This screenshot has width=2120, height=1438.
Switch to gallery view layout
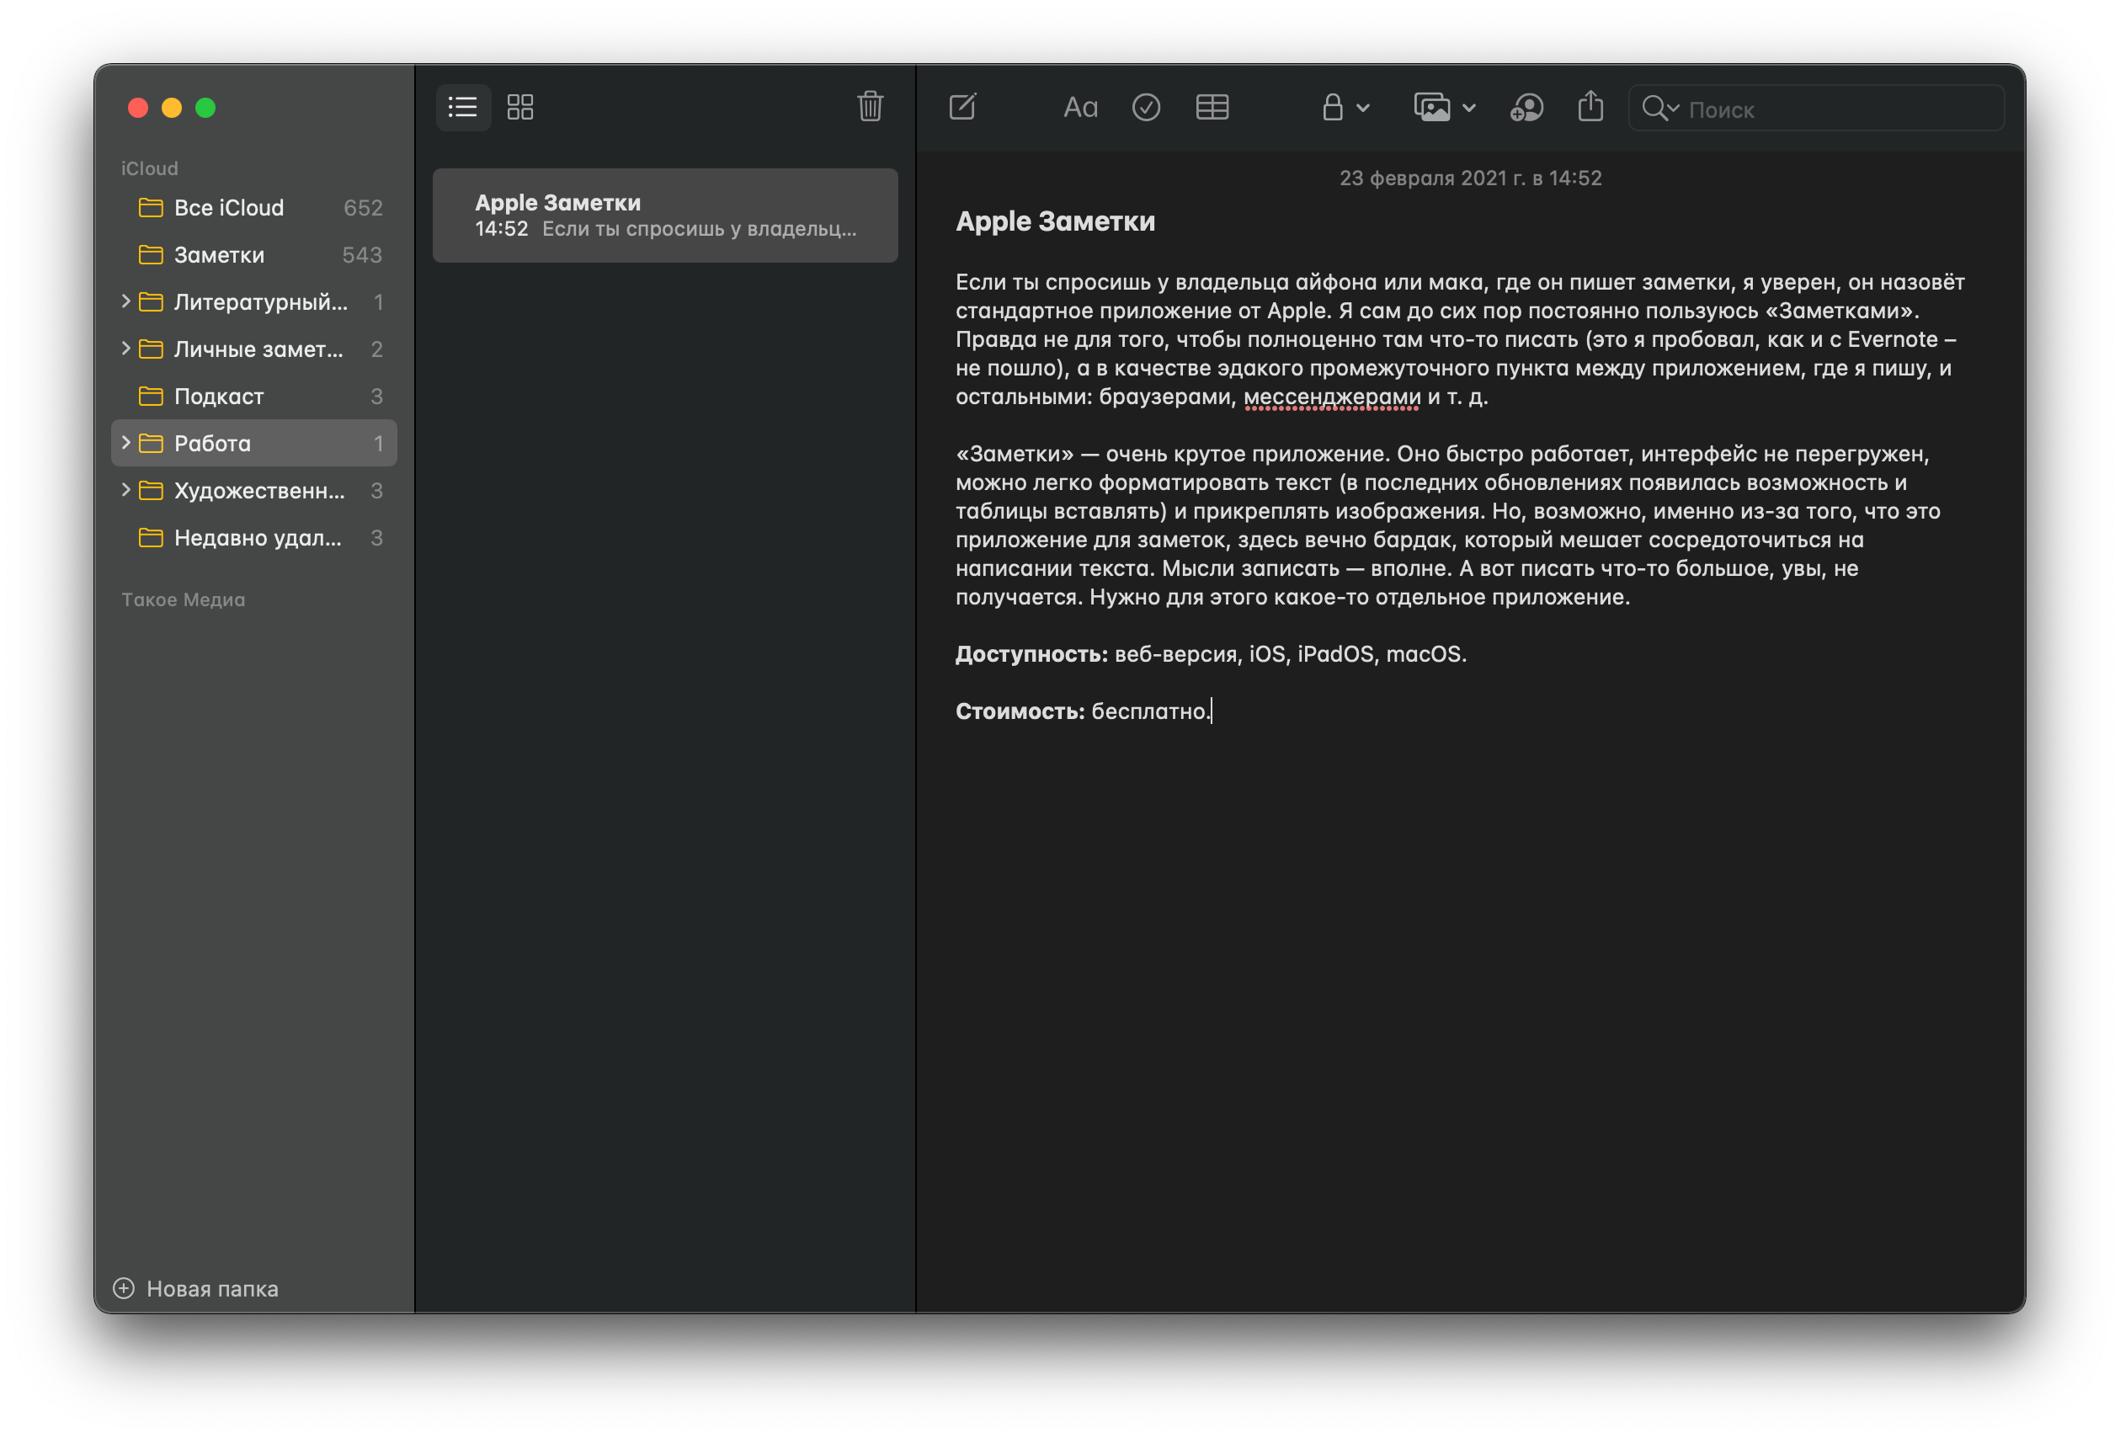pyautogui.click(x=520, y=106)
